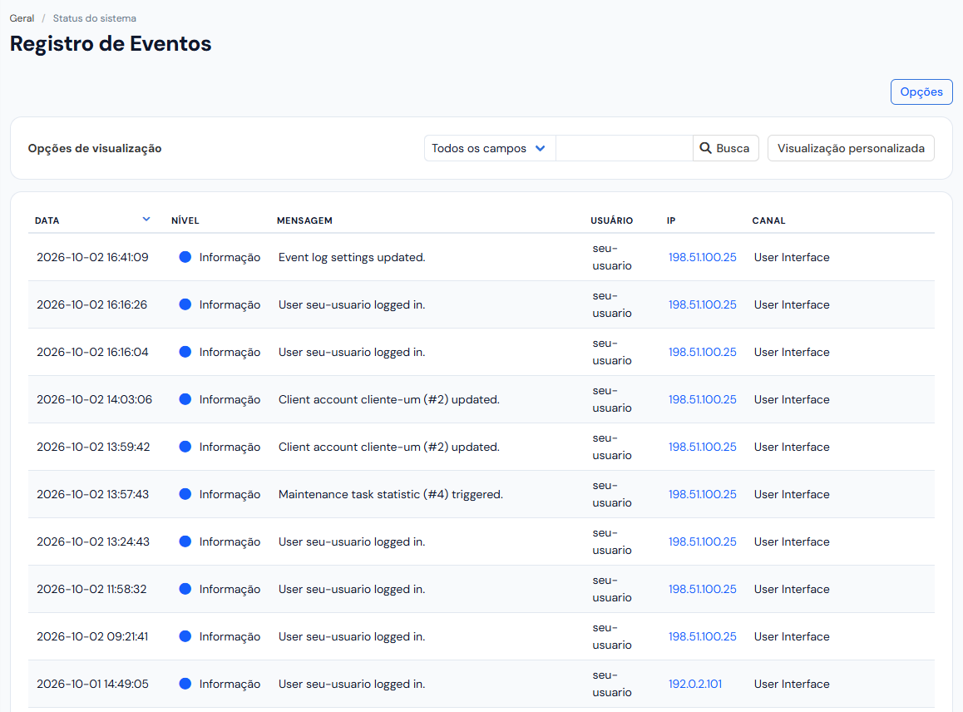Click the date 2026-10-02 16:16:26
The image size is (963, 712).
(91, 304)
